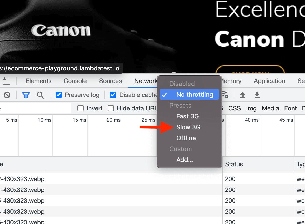305x224 pixels.
Task: Open the Memory tab
Action: pyautogui.click(x=231, y=81)
